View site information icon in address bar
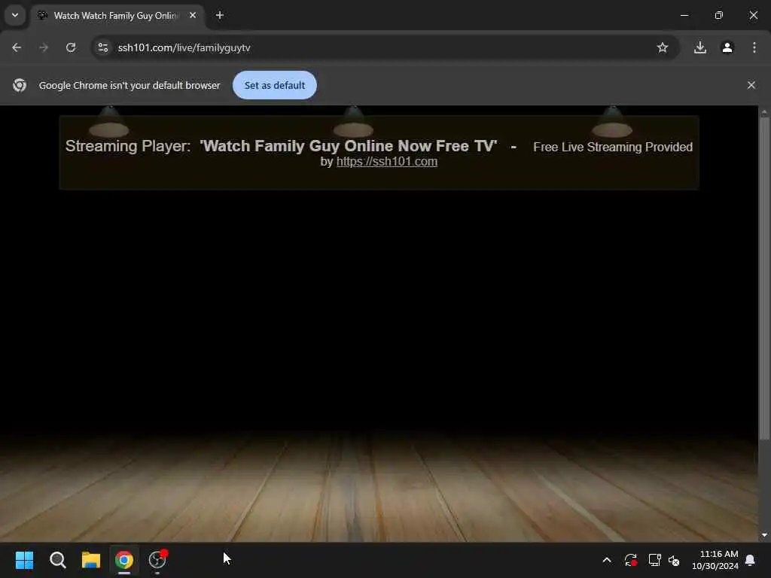771x578 pixels. point(102,47)
